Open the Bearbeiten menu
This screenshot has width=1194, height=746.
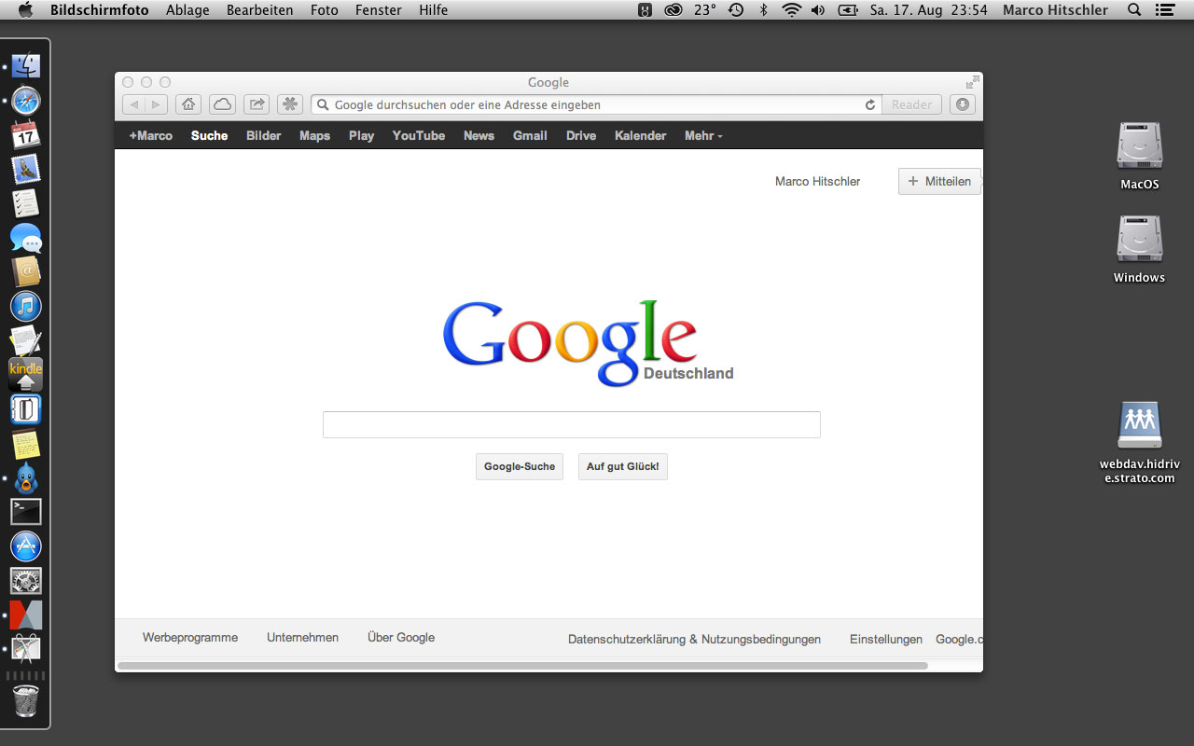click(x=259, y=10)
